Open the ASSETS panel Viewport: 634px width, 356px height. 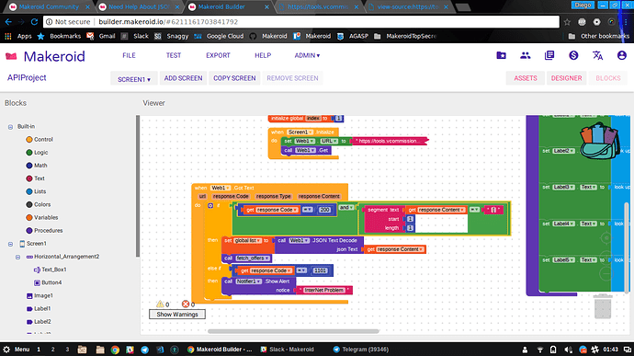click(x=526, y=78)
